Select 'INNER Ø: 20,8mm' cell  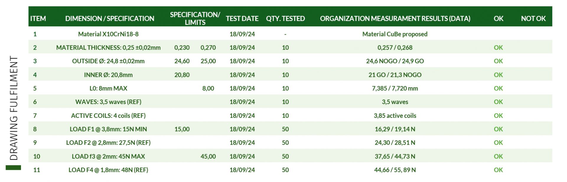point(108,75)
